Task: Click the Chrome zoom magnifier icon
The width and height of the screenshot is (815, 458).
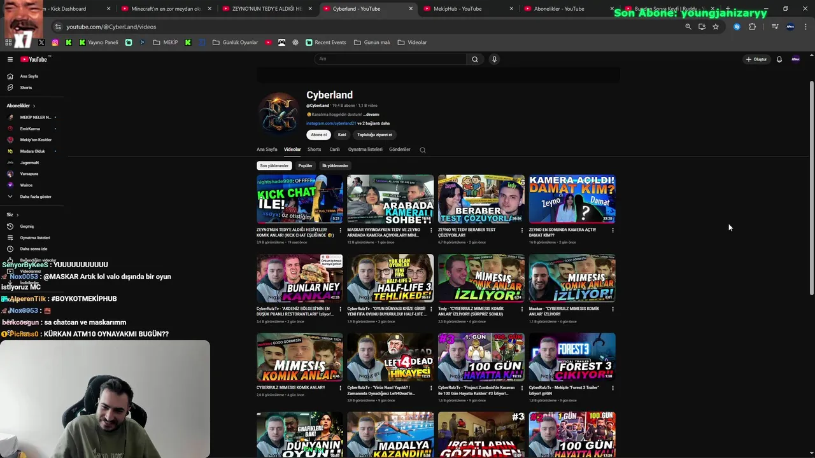Action: click(688, 27)
